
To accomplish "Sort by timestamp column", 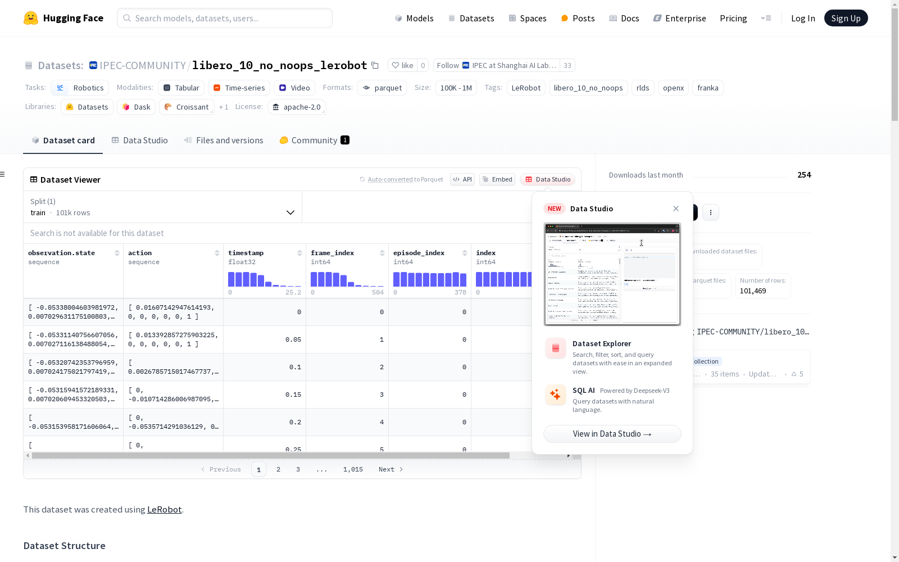I will point(299,253).
